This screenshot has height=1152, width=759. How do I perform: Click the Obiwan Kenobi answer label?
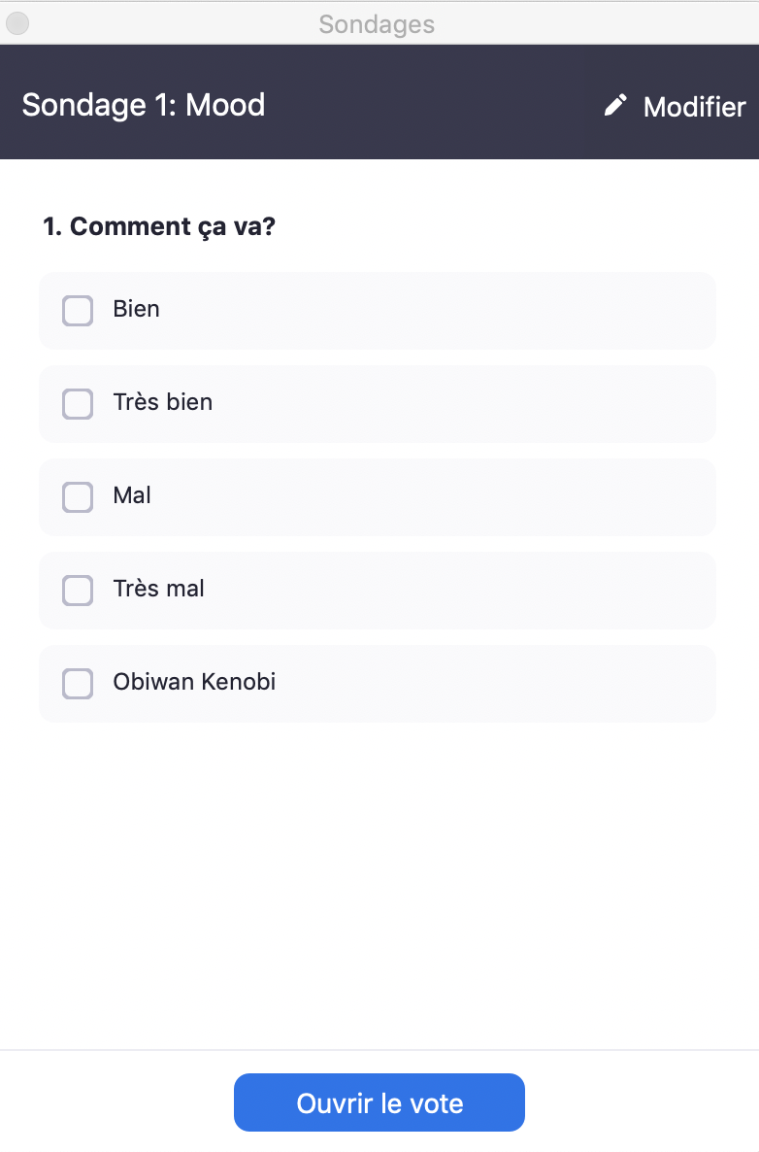[x=194, y=682]
